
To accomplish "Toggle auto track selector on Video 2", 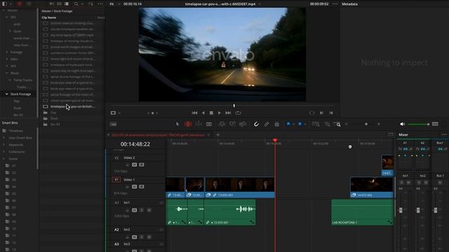I will tap(134, 164).
